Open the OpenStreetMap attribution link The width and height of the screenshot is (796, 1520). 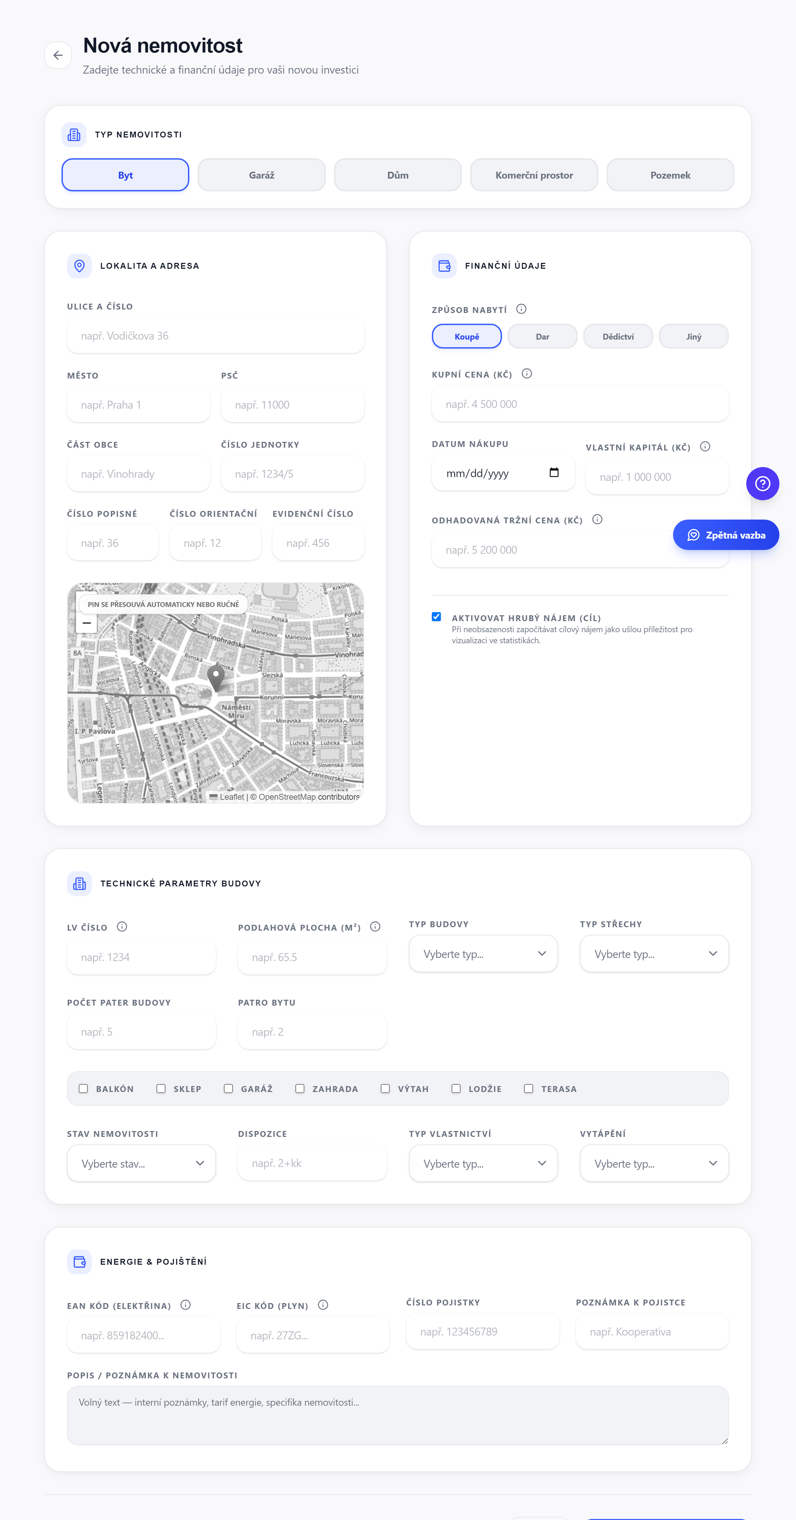click(287, 797)
